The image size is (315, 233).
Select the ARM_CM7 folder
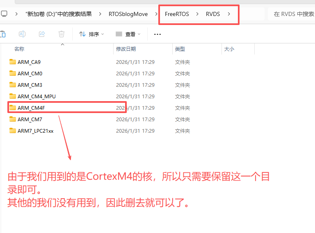[30, 120]
